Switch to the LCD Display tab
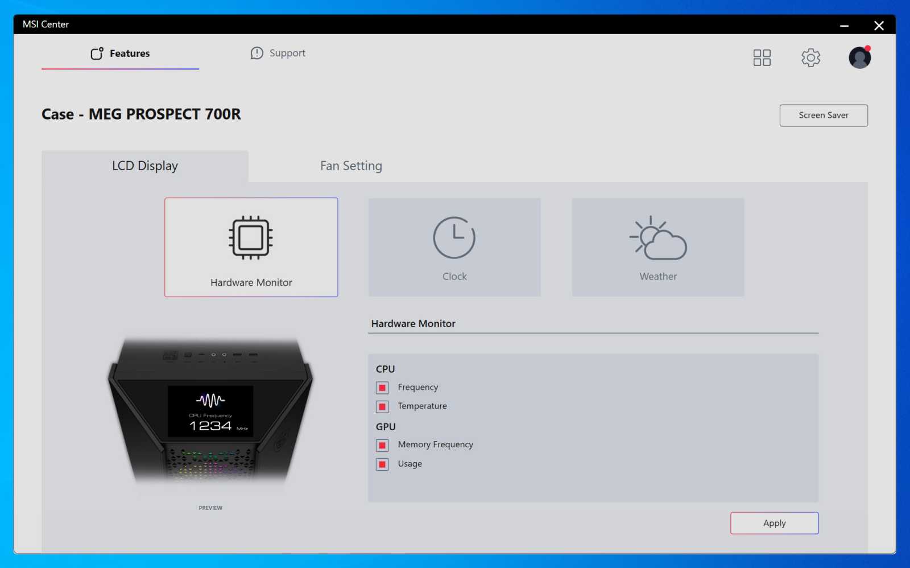This screenshot has width=910, height=568. coord(145,166)
